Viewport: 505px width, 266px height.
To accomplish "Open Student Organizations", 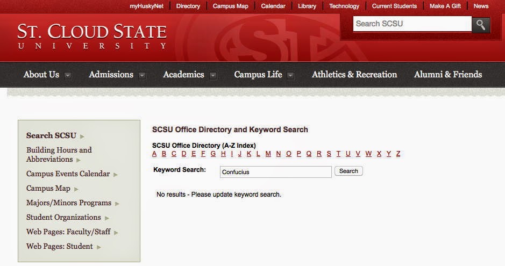I will [63, 217].
